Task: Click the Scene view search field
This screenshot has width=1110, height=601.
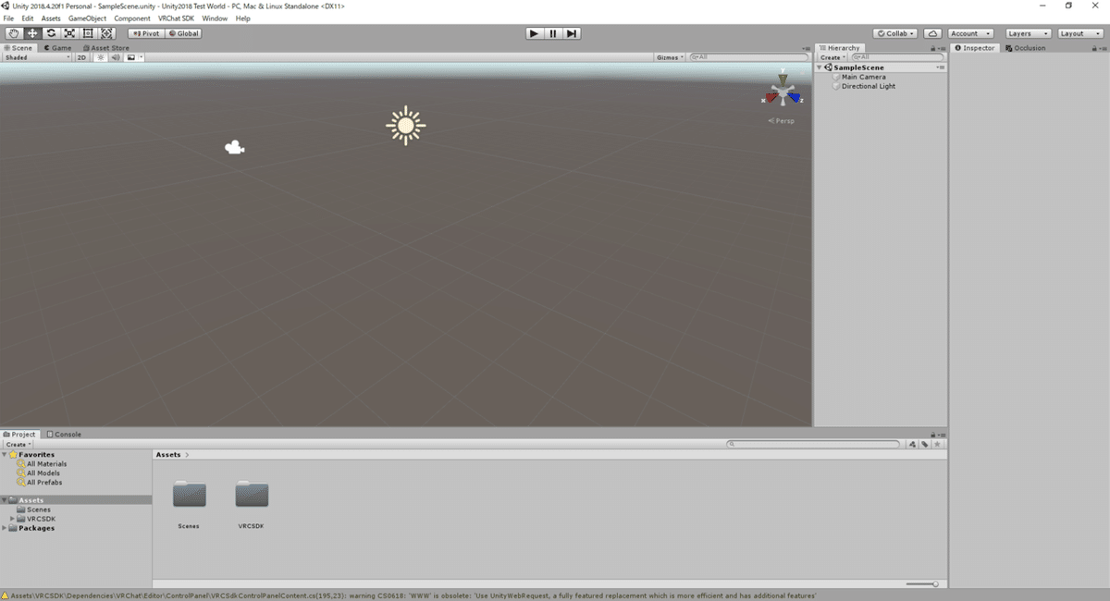Action: tap(749, 57)
